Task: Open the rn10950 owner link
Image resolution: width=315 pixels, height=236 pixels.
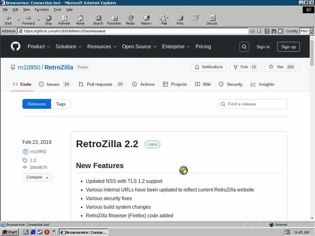Action: (29, 67)
